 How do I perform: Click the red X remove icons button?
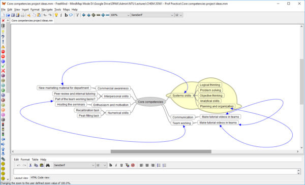[3, 21]
